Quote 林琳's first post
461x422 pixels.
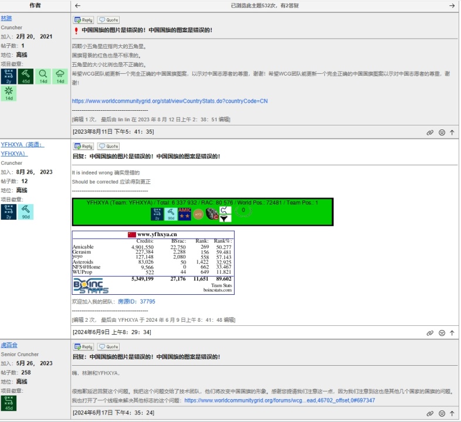[109, 20]
